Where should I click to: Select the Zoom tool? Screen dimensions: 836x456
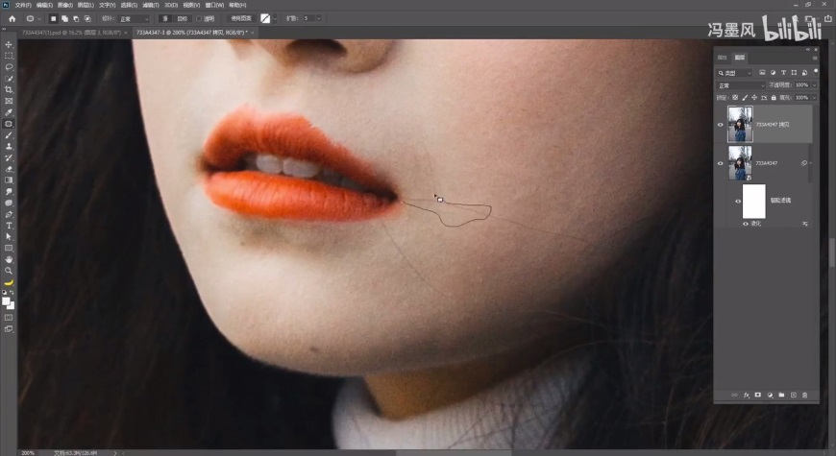pos(9,271)
